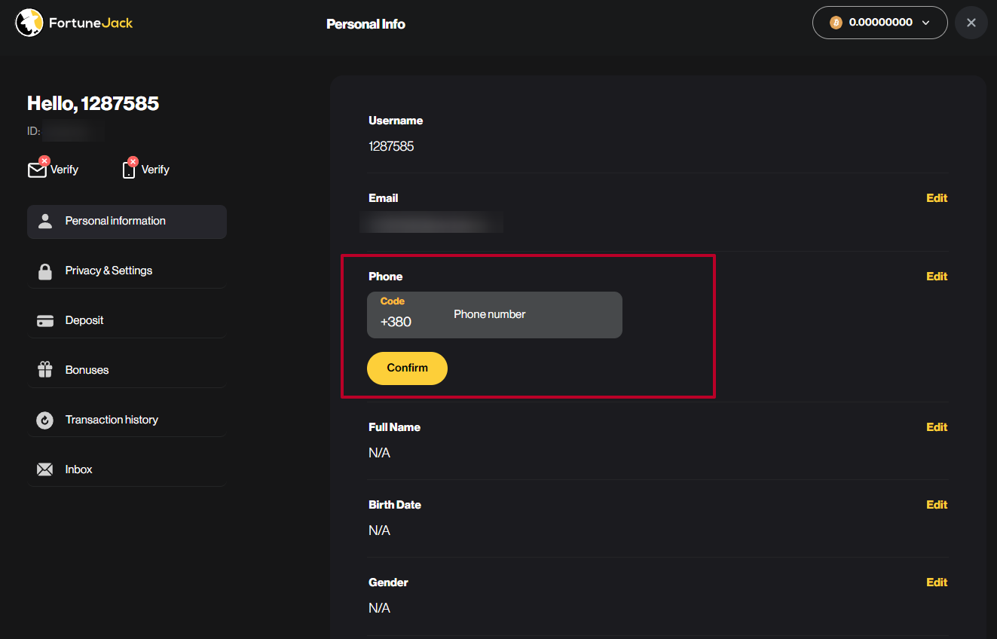This screenshot has height=639, width=997.
Task: Click the Birth Date N/A value
Action: pos(379,530)
